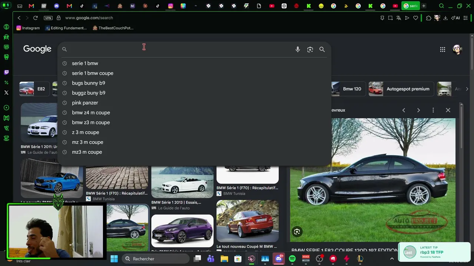This screenshot has width=474, height=266.
Task: Open the Google home logo
Action: (x=37, y=49)
